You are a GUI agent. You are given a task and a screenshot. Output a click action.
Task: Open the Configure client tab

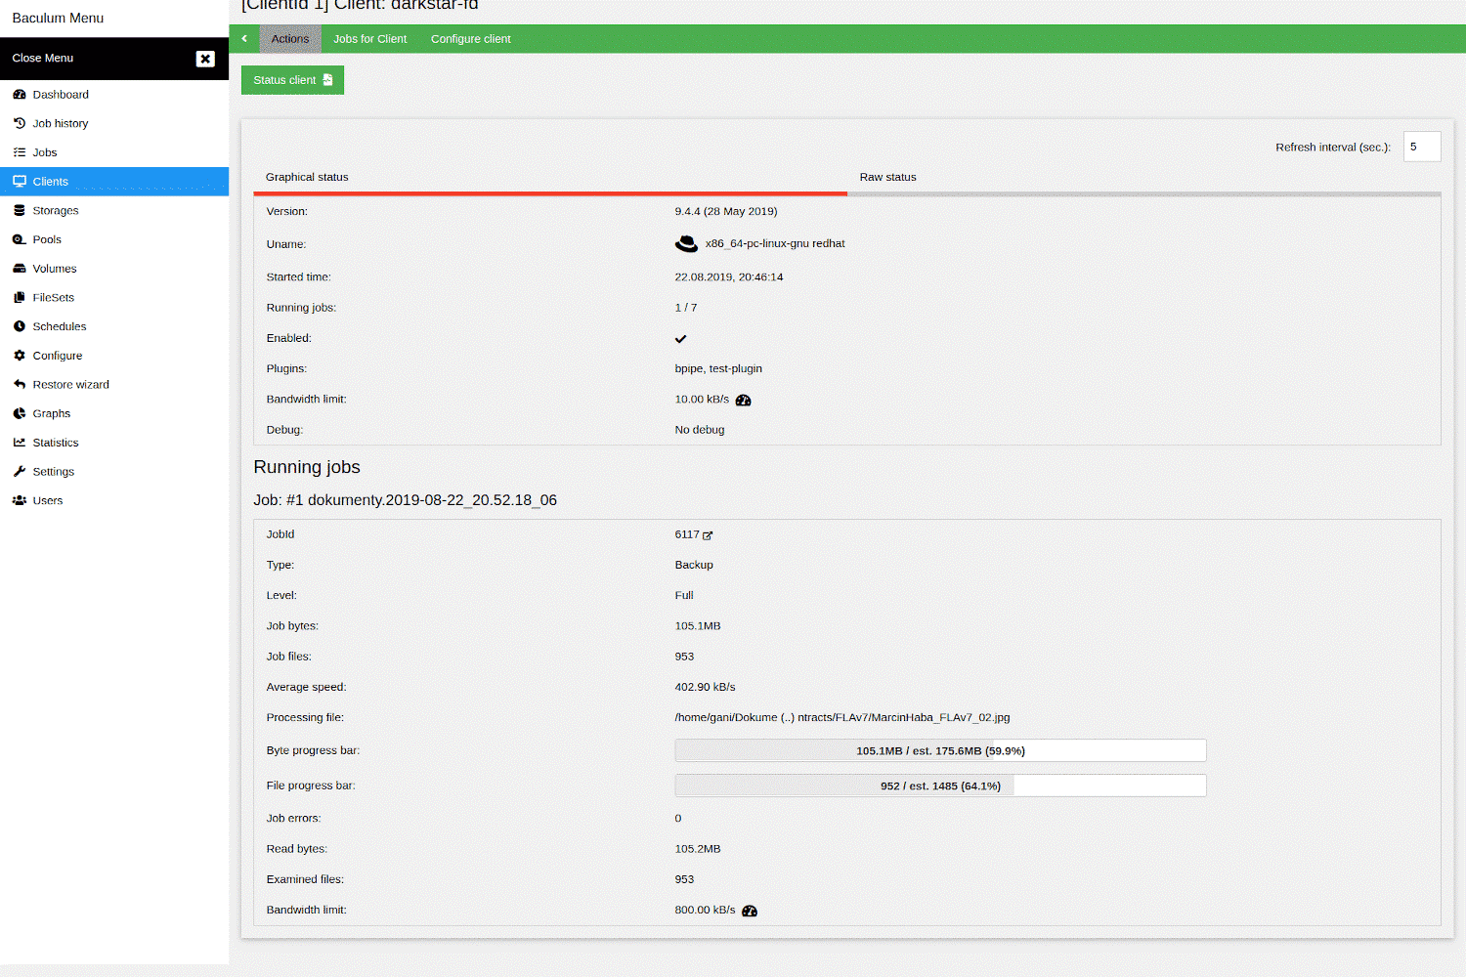pos(470,39)
